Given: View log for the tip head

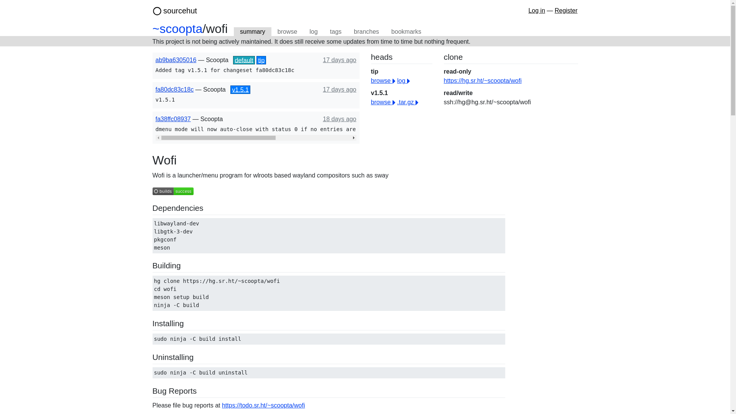Looking at the screenshot, I should coord(403,81).
